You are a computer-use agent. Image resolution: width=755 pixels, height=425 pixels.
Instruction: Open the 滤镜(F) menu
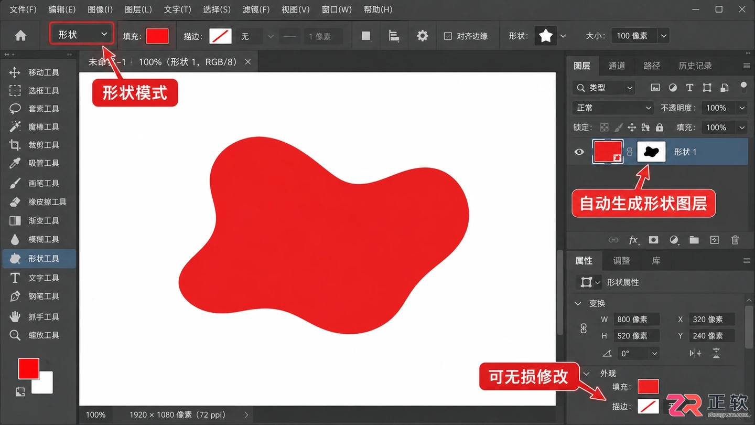point(256,9)
